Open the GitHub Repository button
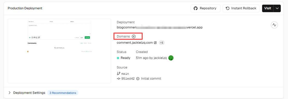This screenshot has width=288, height=99. (x=205, y=9)
